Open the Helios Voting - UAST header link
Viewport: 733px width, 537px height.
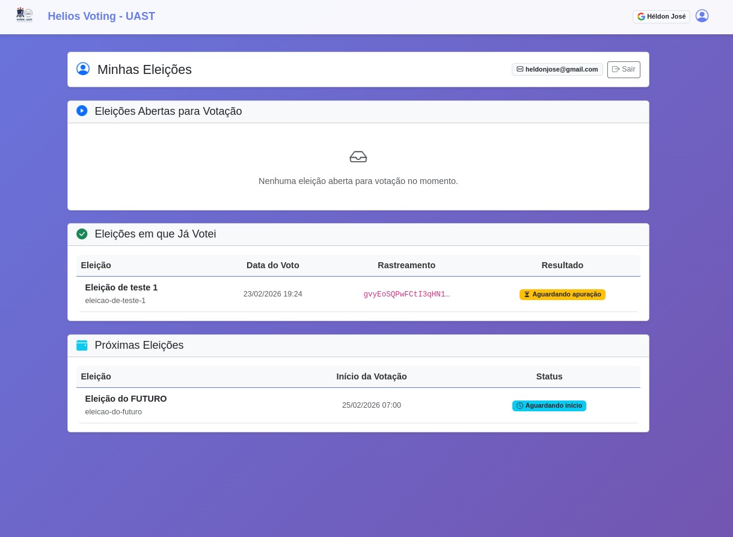tap(101, 16)
